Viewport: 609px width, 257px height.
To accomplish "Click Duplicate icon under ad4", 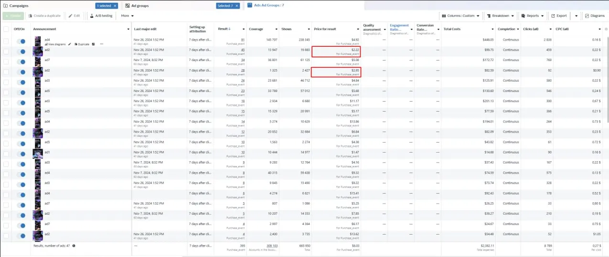I will pos(82,44).
